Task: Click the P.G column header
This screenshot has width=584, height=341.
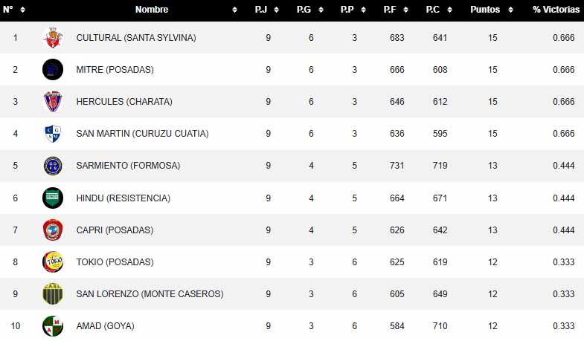Action: click(305, 10)
